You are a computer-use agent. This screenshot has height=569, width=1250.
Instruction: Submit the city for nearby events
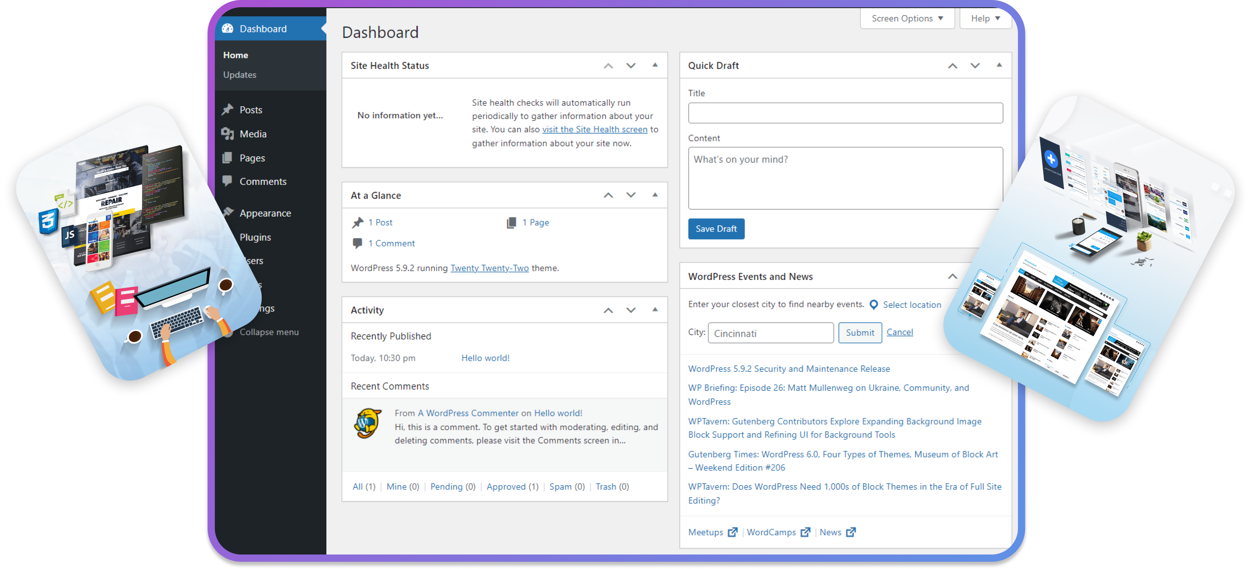point(860,333)
